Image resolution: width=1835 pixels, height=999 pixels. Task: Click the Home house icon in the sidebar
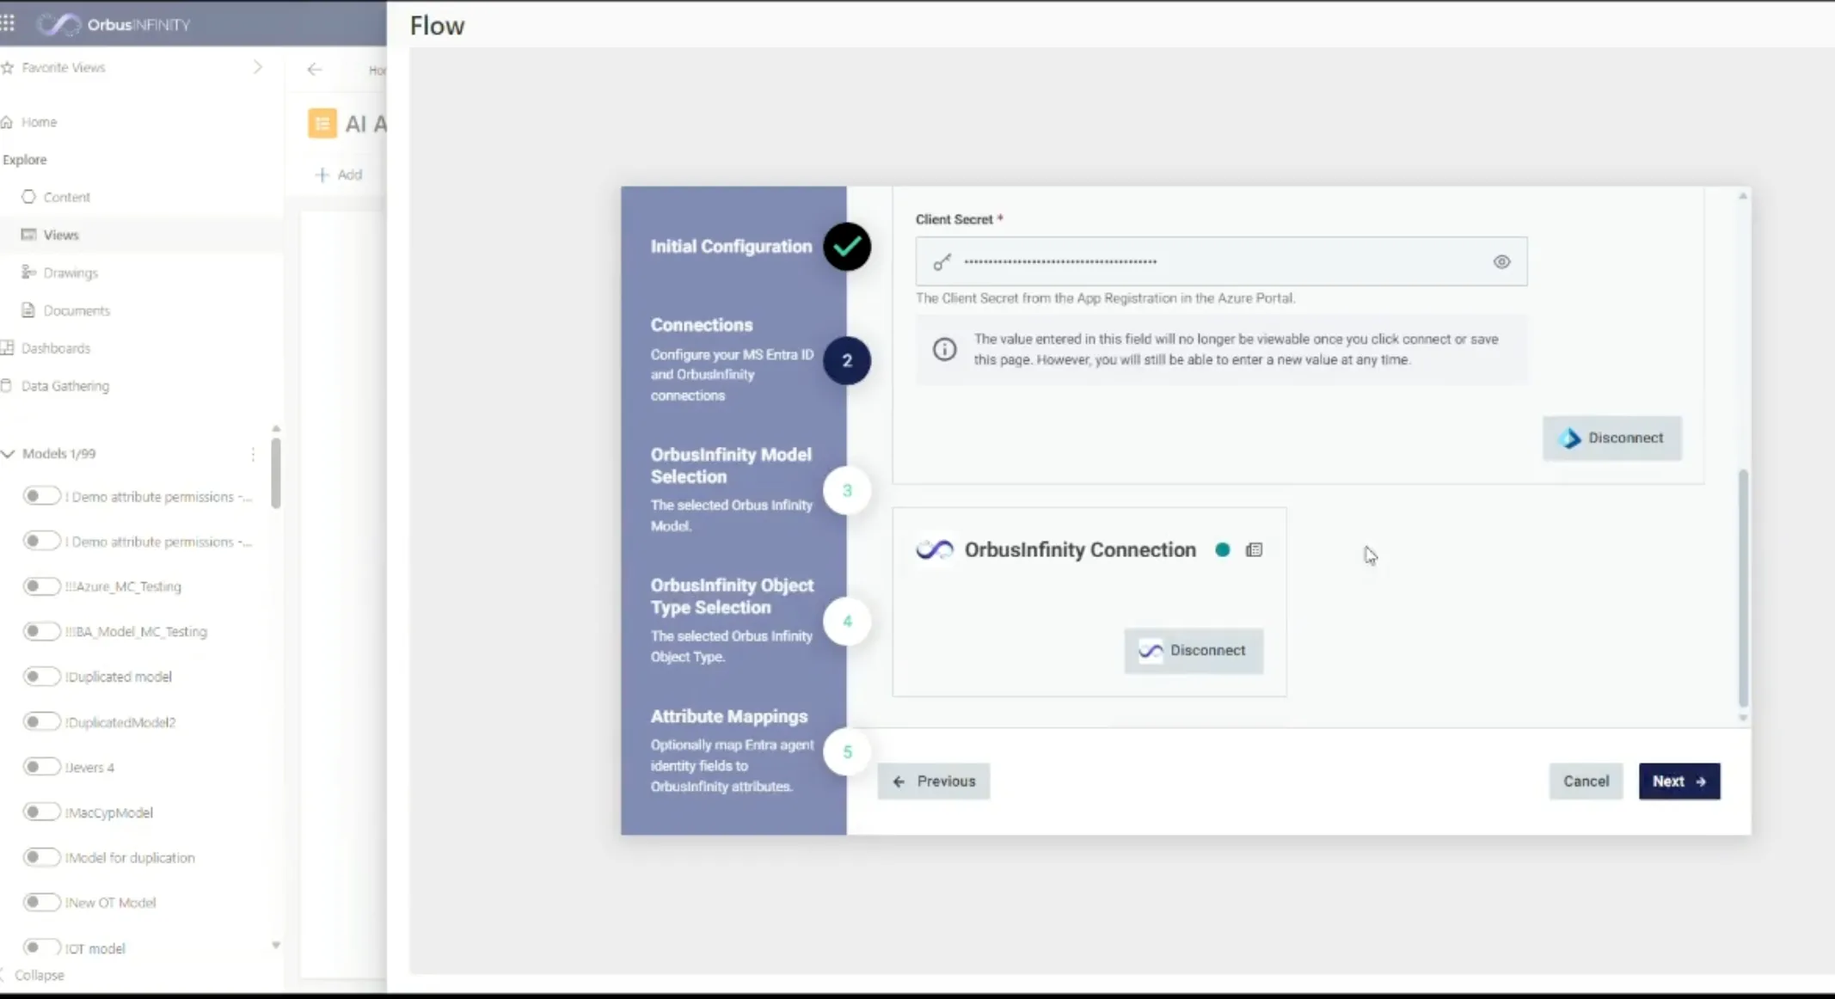7,122
